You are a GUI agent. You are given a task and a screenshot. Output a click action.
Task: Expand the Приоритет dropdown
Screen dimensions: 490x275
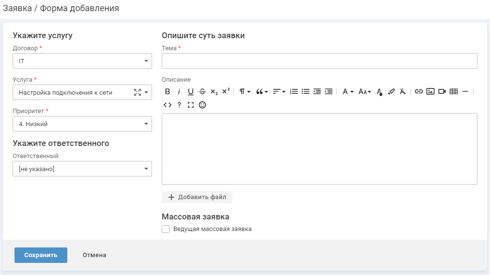(82, 124)
